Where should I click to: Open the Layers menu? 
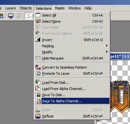tap(10, 8)
